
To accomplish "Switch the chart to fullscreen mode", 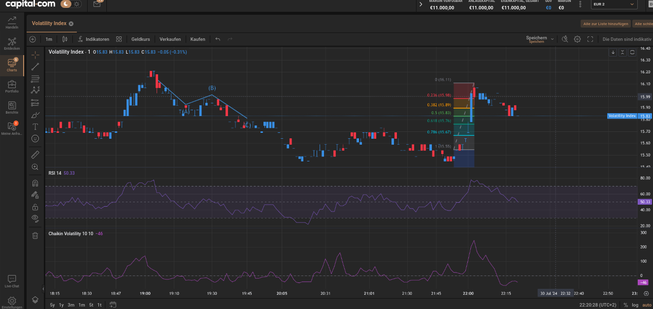I will click(590, 39).
